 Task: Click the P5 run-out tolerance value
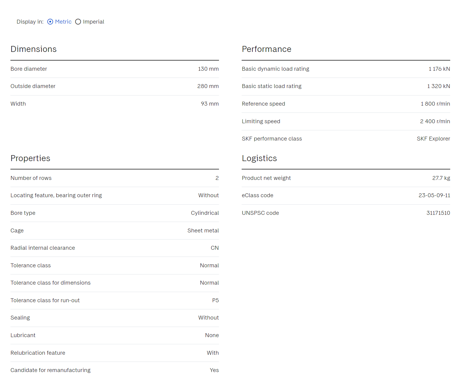pyautogui.click(x=215, y=300)
